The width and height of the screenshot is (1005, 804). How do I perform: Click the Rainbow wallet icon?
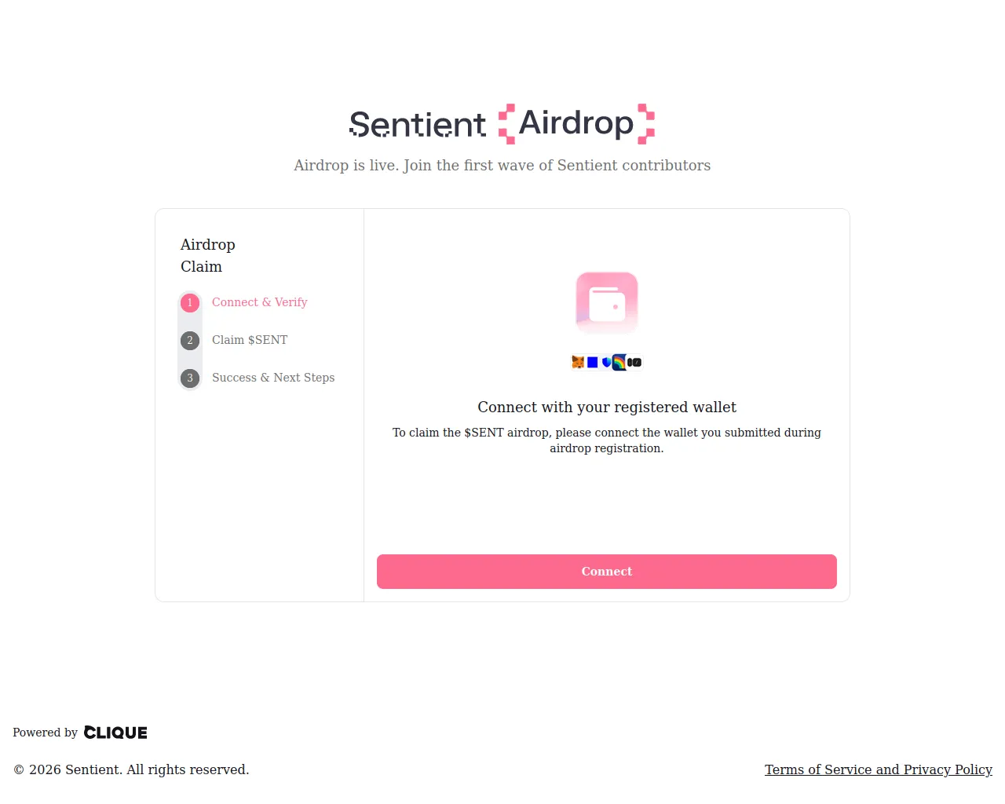(619, 362)
